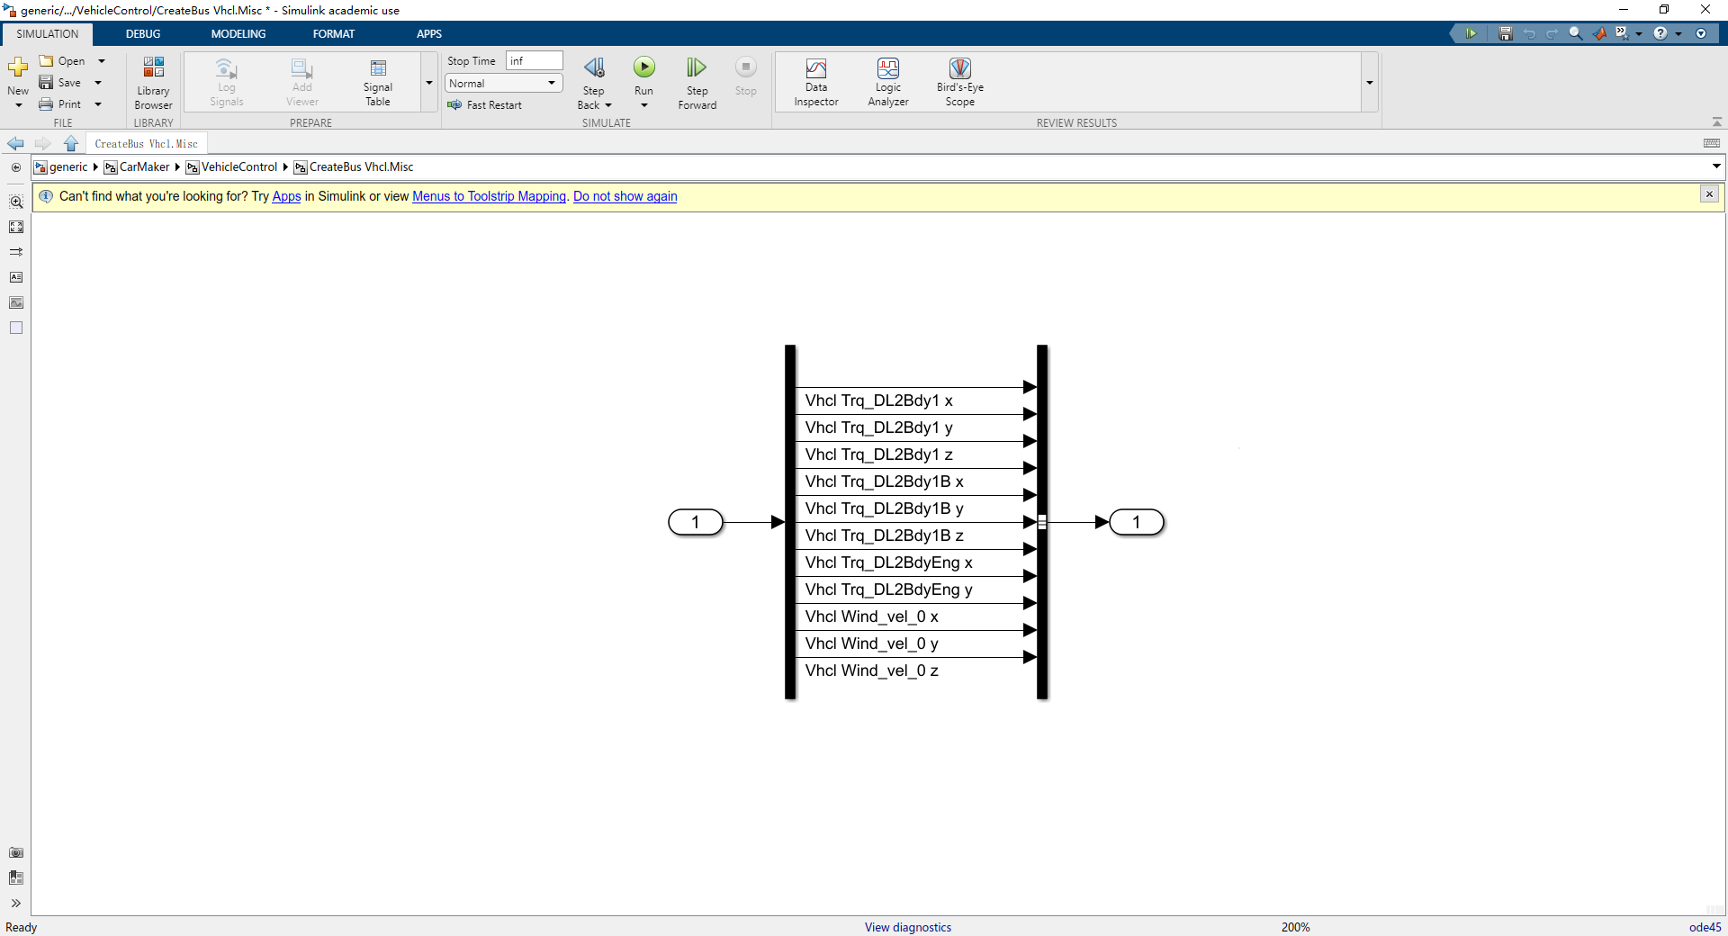Click the Fit to View icon

pos(16,228)
